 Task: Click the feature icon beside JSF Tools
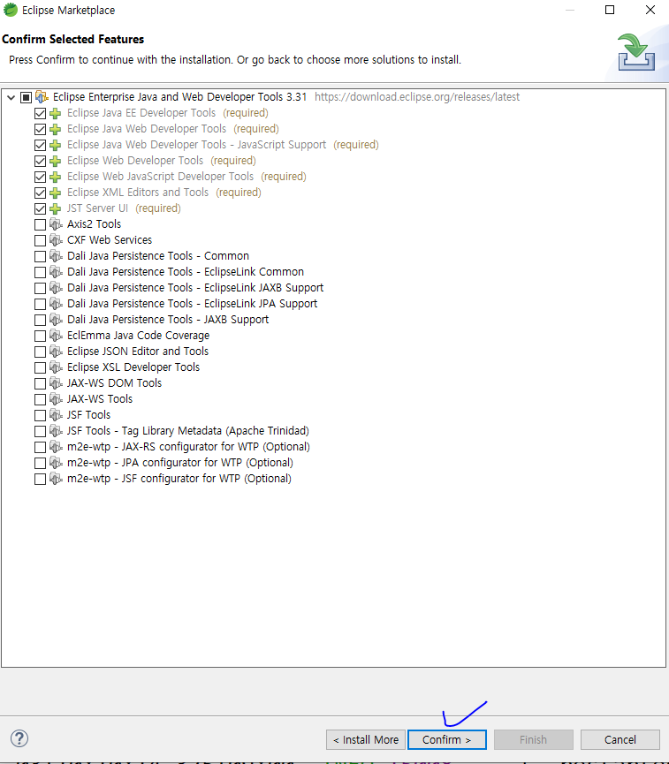point(56,415)
